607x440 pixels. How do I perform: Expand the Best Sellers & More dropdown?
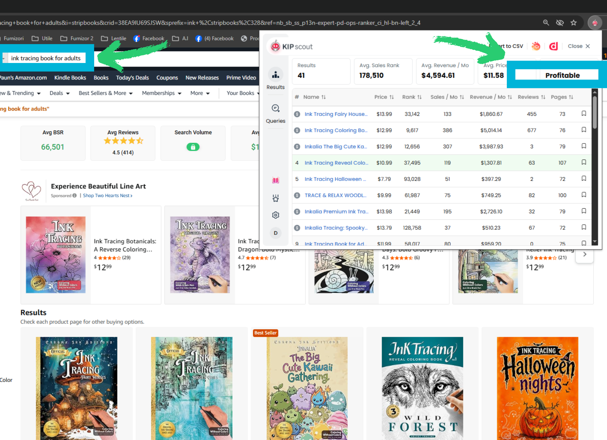coord(106,93)
